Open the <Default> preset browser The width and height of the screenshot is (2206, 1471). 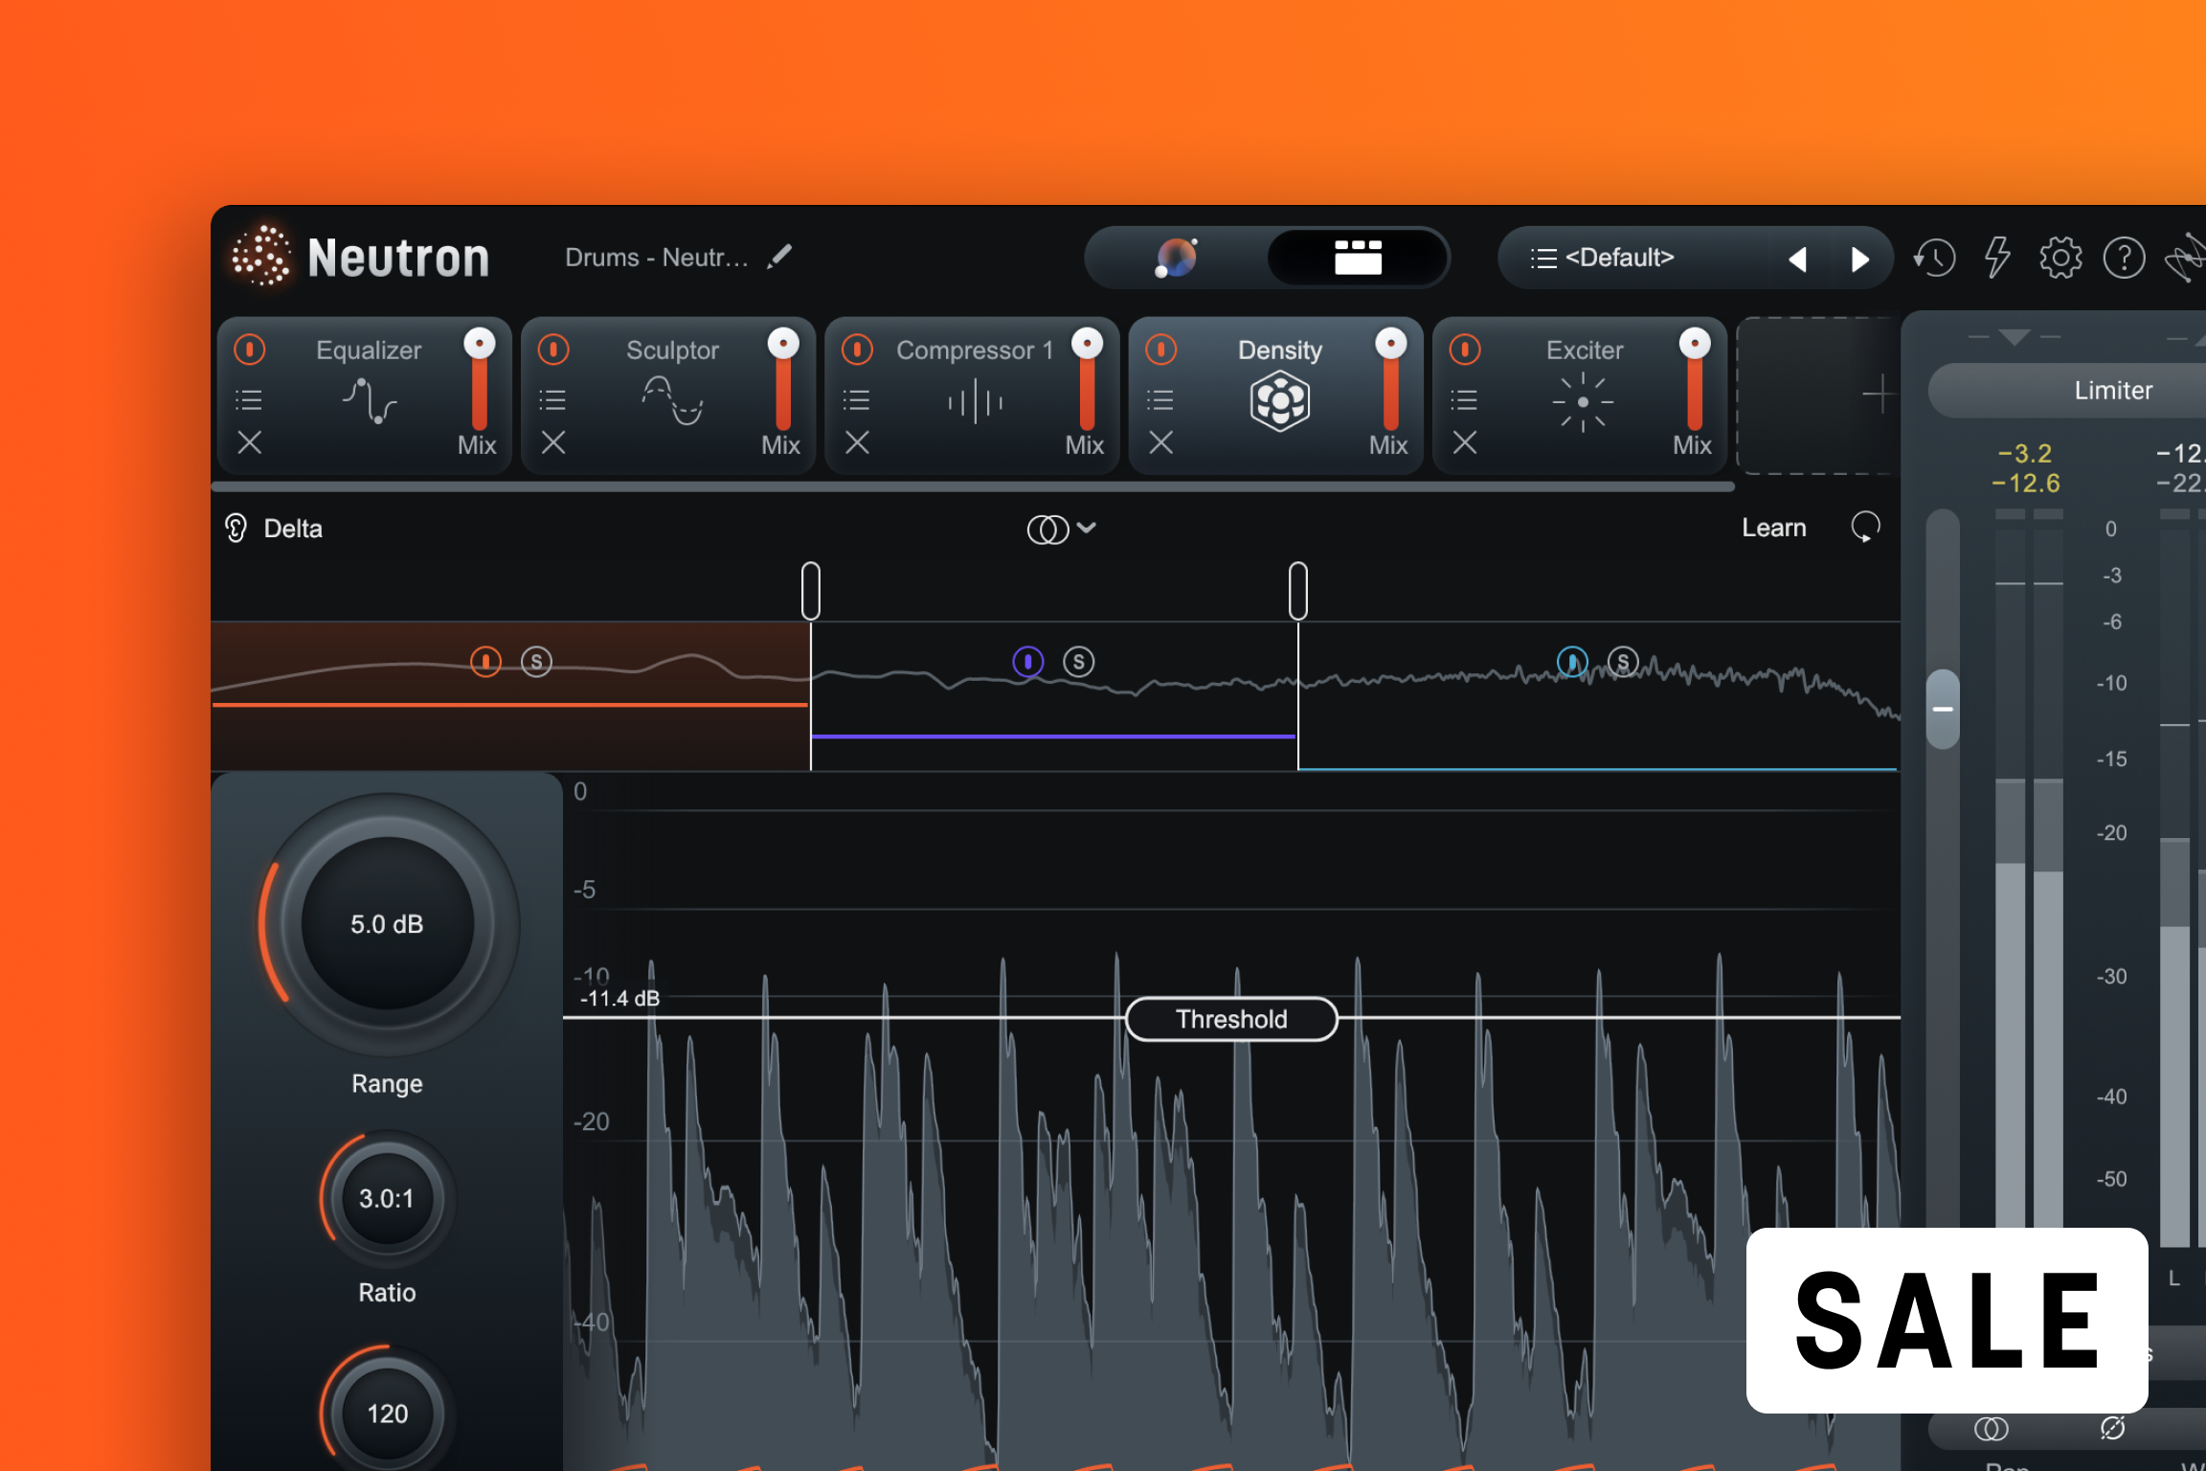[x=1604, y=258]
